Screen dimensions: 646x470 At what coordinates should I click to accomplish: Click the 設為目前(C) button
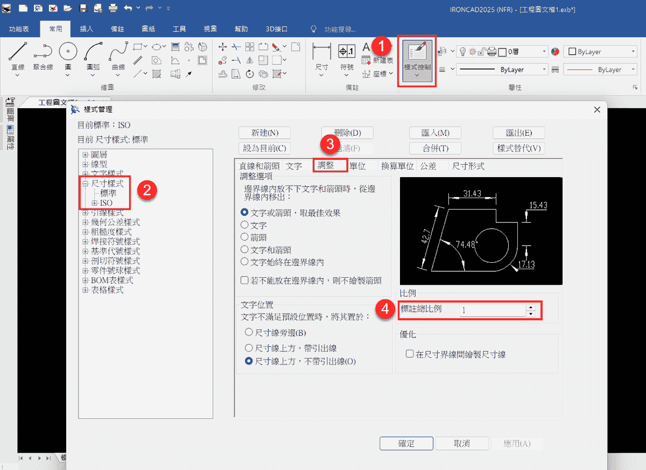click(x=265, y=148)
